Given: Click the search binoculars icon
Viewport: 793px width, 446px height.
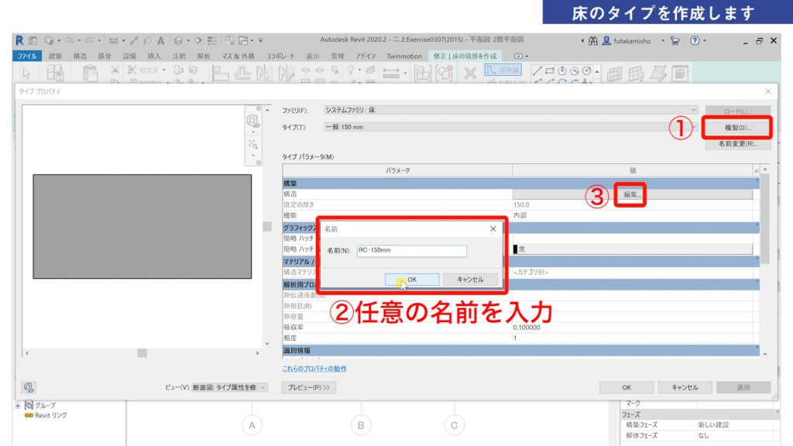Looking at the screenshot, I should [x=592, y=40].
